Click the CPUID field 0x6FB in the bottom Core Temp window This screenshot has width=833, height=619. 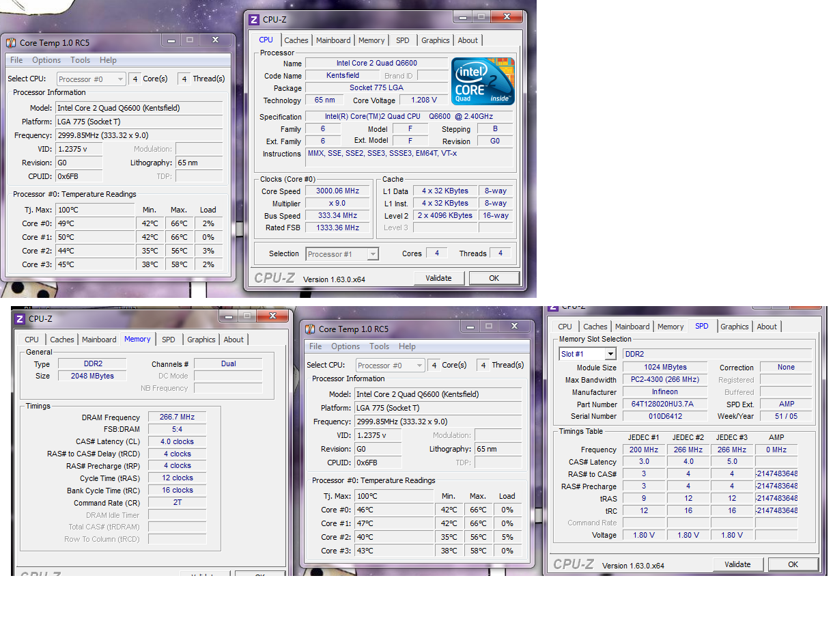378,463
